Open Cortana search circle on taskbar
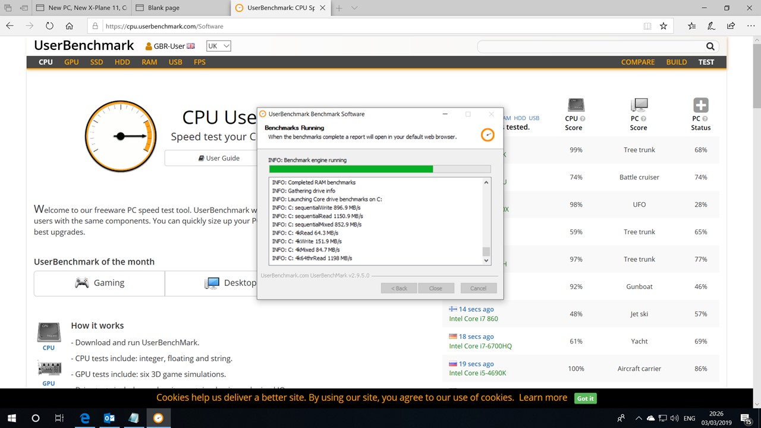This screenshot has height=428, width=761. (x=36, y=418)
